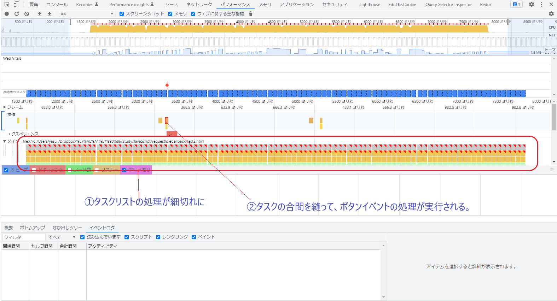Click the left overview selection handle
The height and width of the screenshot is (301, 557).
point(70,22)
